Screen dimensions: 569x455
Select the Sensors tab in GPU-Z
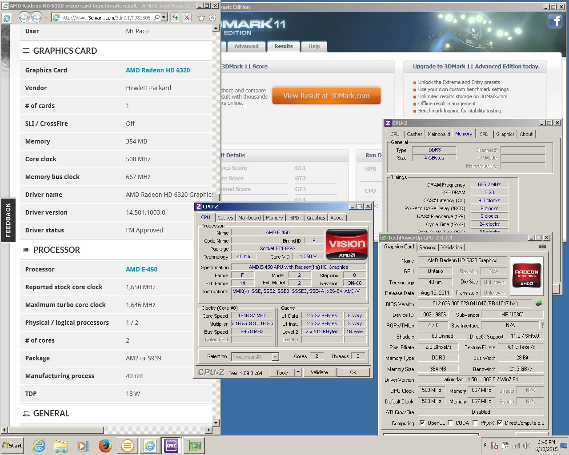[428, 247]
